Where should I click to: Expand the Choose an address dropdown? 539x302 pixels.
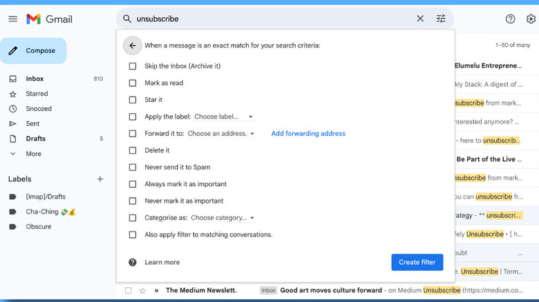[x=221, y=134]
